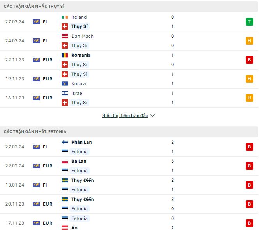Click the Ireland flag icon

pos(65,17)
